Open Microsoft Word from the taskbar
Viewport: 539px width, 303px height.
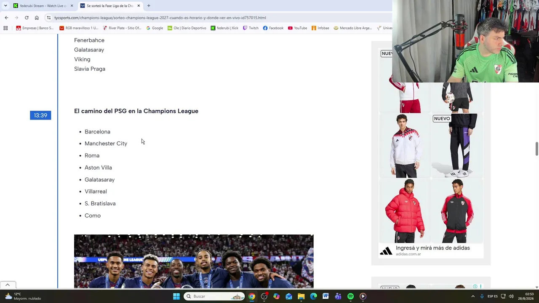pos(326,296)
